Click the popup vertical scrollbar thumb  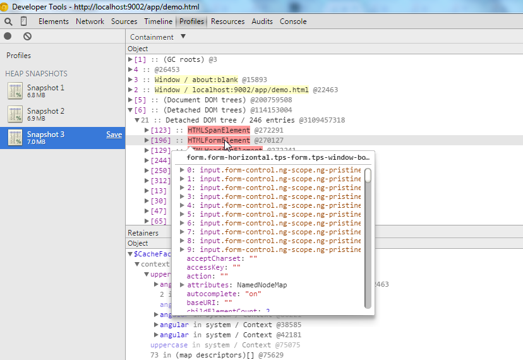[368, 176]
